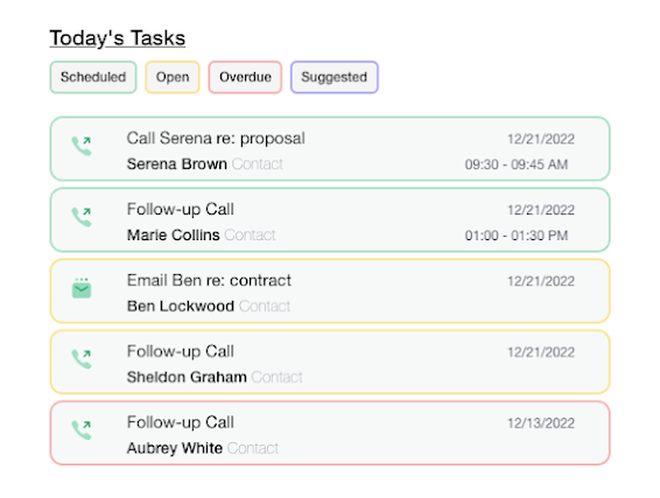Click the Sheldon Graham contact name
The image size is (660, 498).
pyautogui.click(x=187, y=378)
